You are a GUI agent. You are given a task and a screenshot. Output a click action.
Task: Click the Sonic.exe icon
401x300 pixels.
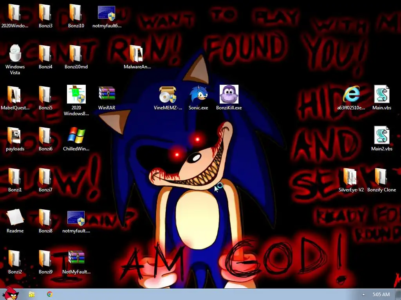199,95
